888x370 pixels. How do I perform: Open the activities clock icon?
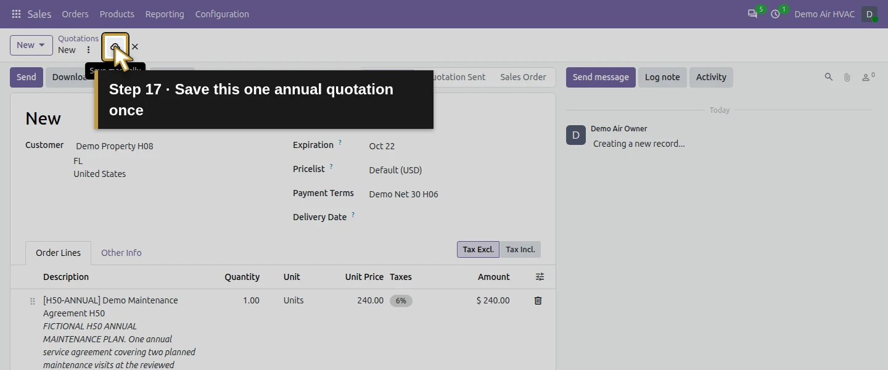(776, 14)
